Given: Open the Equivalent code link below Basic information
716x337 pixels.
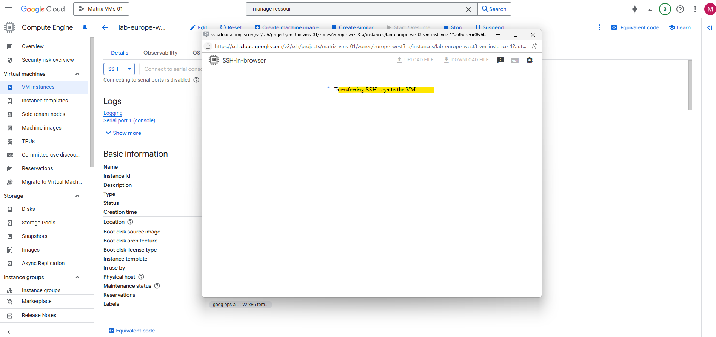Looking at the screenshot, I should click(x=132, y=331).
